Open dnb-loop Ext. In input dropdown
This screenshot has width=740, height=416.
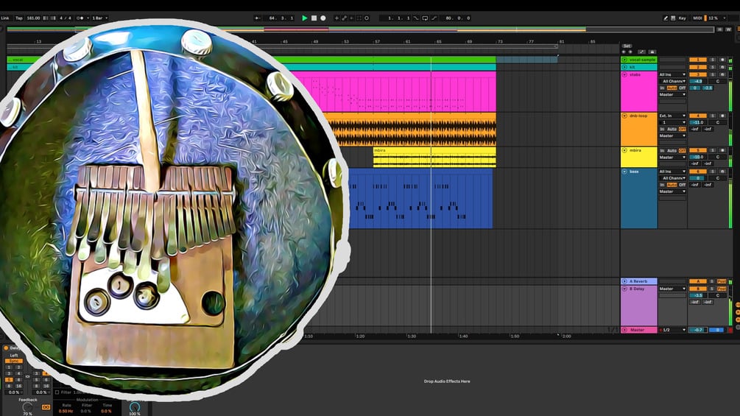tap(672, 116)
